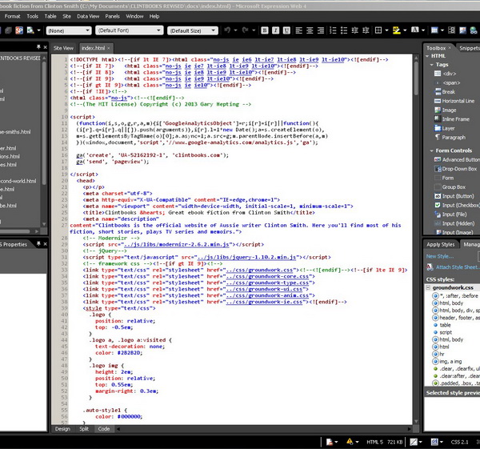Click the Borders toolbar icon
Image resolution: width=480 pixels, height=449 pixels.
click(x=378, y=30)
